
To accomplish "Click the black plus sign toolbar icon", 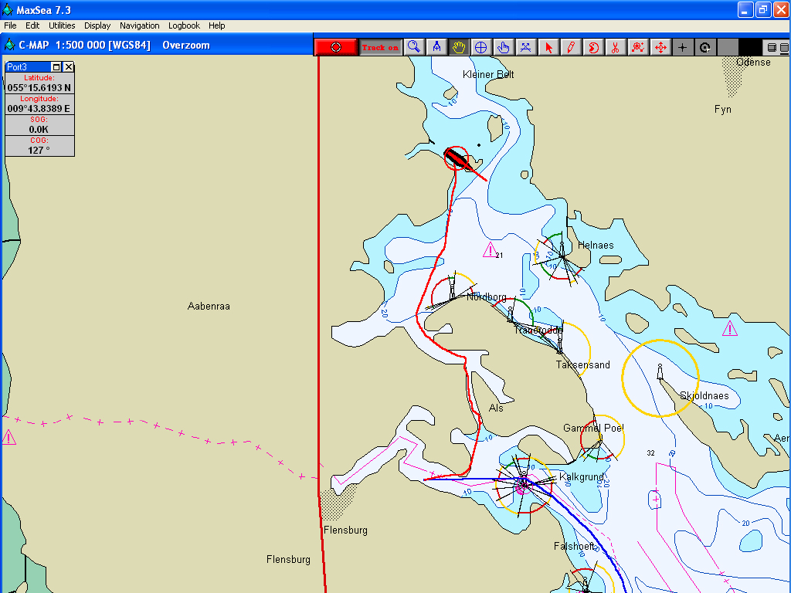I will (x=682, y=47).
